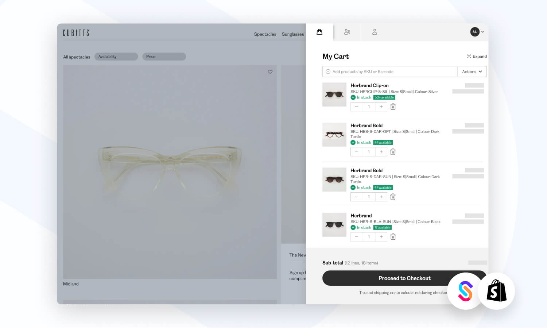Delete the black Herbrand sunglasses item
This screenshot has width=547, height=328.
tap(393, 237)
